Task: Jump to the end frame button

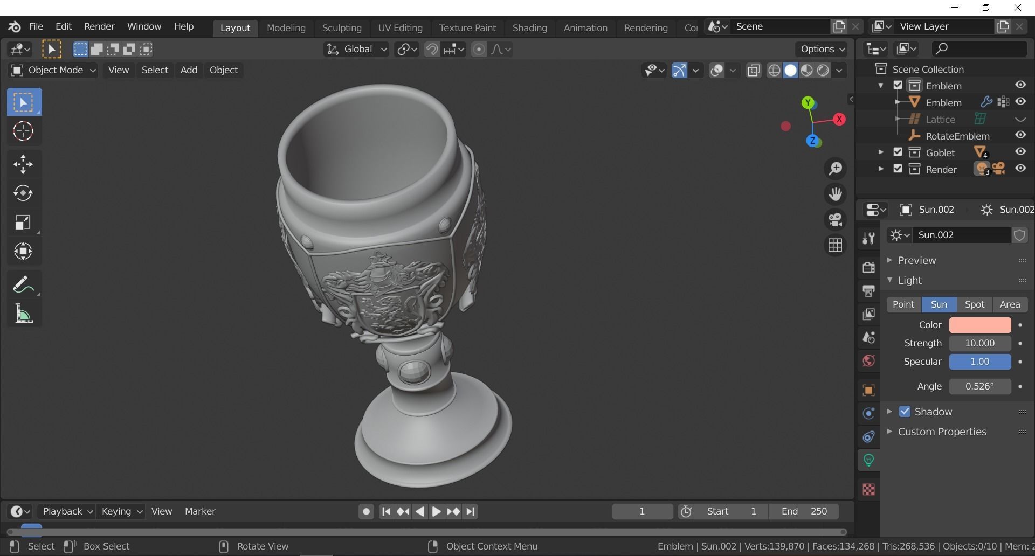Action: (x=471, y=511)
